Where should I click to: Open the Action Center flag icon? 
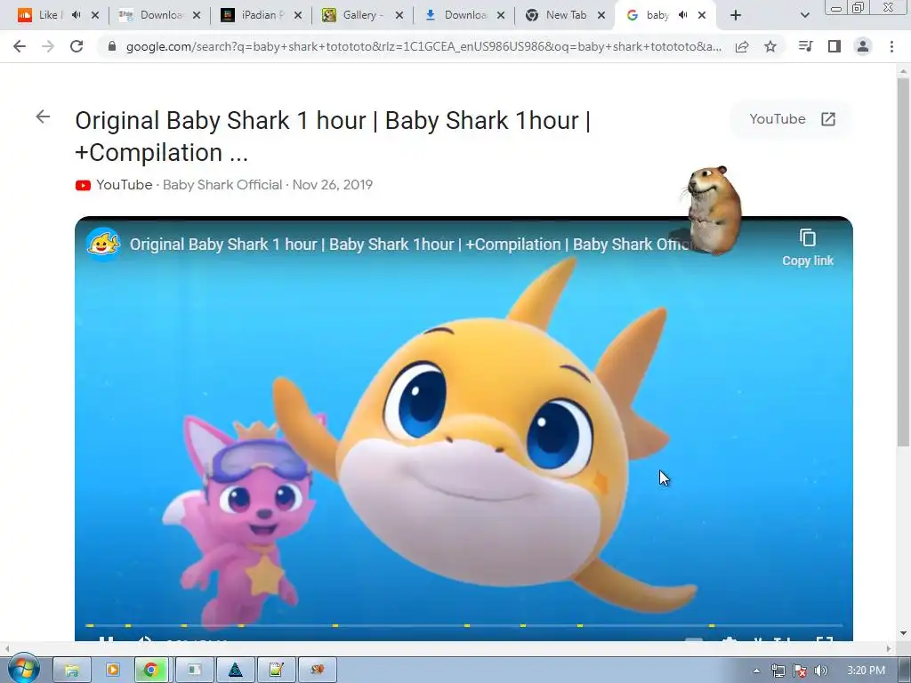click(x=800, y=671)
